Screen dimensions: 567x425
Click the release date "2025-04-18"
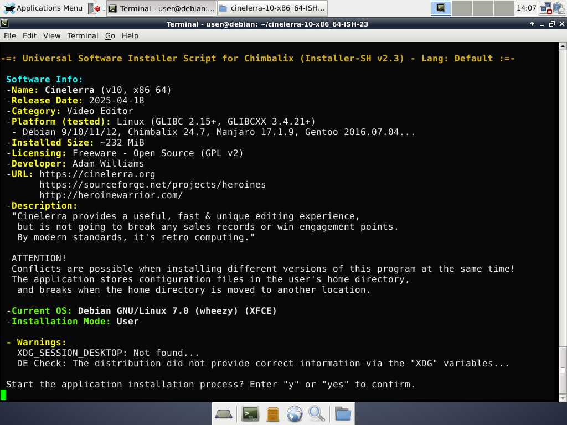tap(116, 101)
